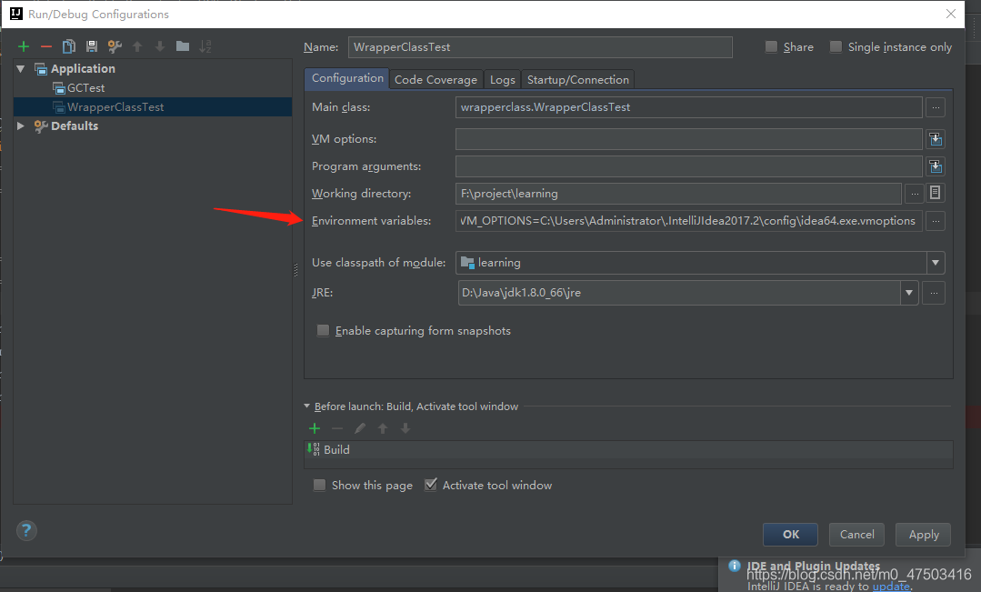Viewport: 981px width, 592px height.
Task: Move the configuration down in the list
Action: [x=160, y=46]
